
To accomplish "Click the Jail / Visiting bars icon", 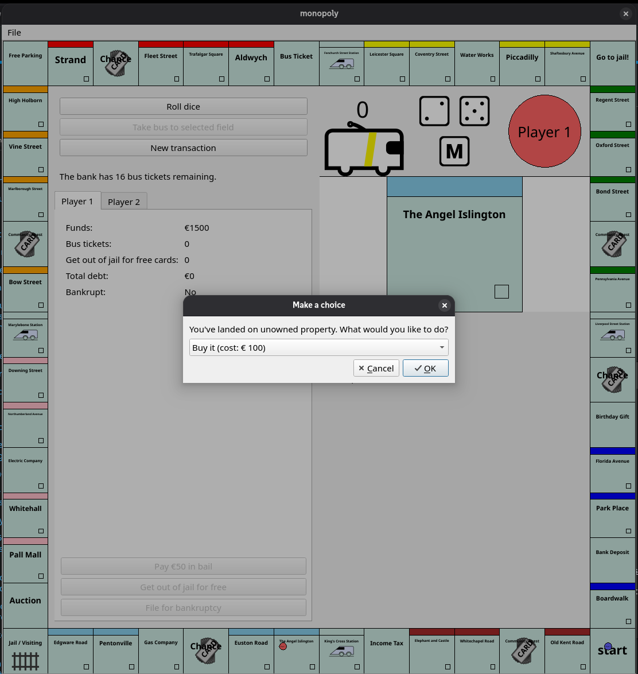I will coord(25,660).
